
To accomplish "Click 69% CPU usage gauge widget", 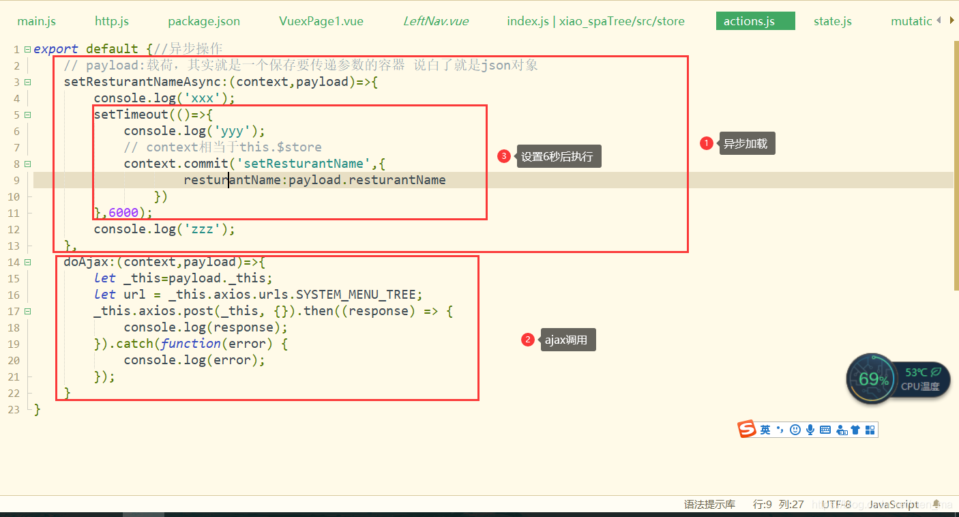I will pos(872,379).
